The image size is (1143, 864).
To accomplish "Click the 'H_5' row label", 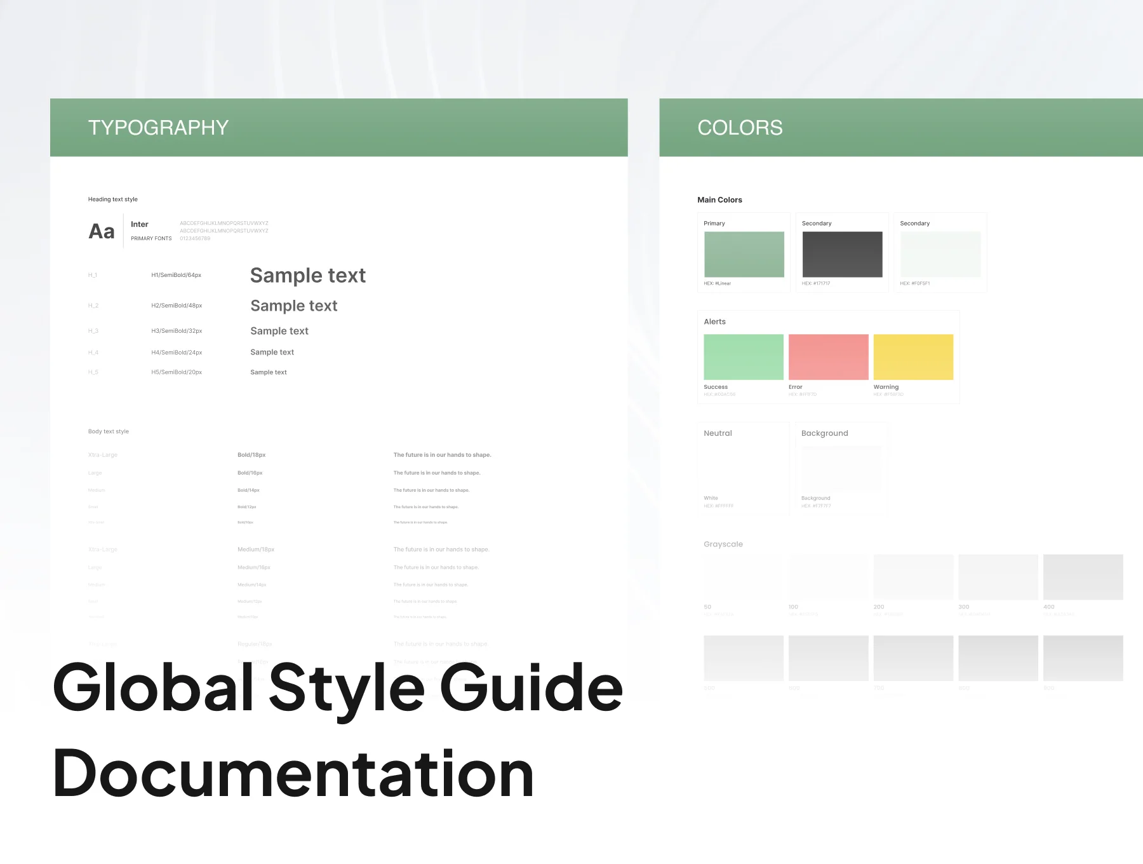I will pyautogui.click(x=93, y=372).
